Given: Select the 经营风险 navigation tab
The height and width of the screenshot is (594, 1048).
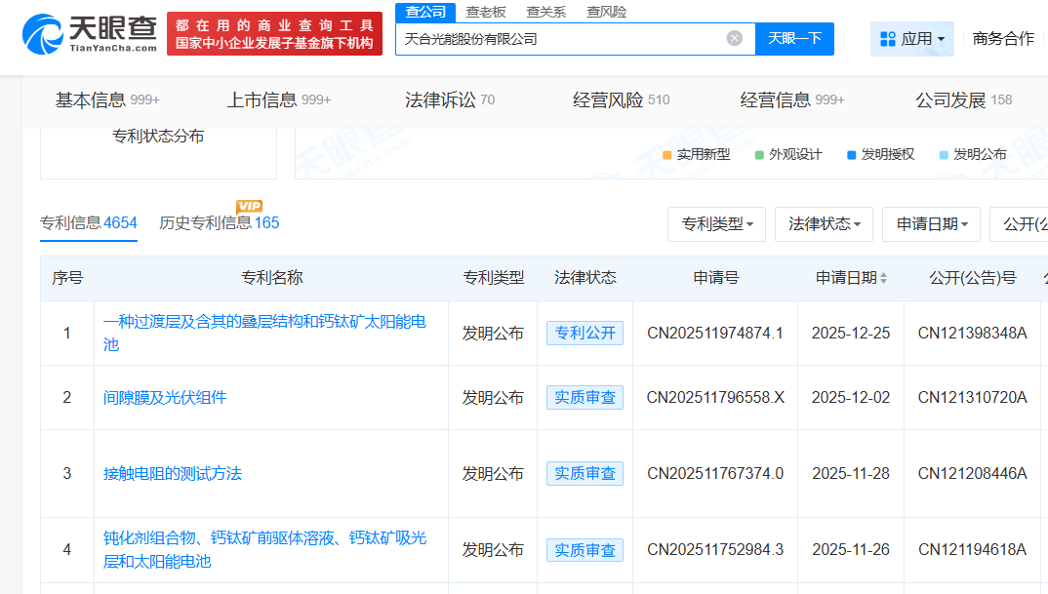Looking at the screenshot, I should pyautogui.click(x=621, y=99).
